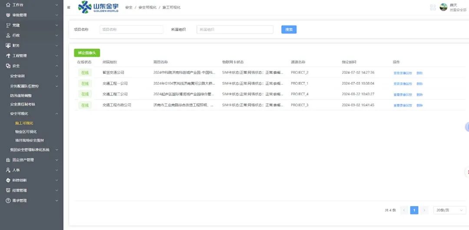Open the 物业区可视化 sidebar item
Screen dimensions: 469x230
(x=26, y=131)
